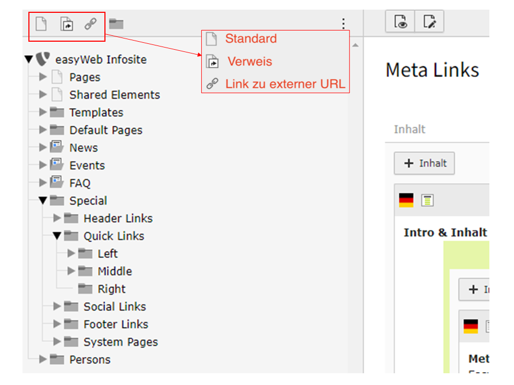Click the Inhalt section label
Image resolution: width=514 pixels, height=385 pixels.
point(409,129)
